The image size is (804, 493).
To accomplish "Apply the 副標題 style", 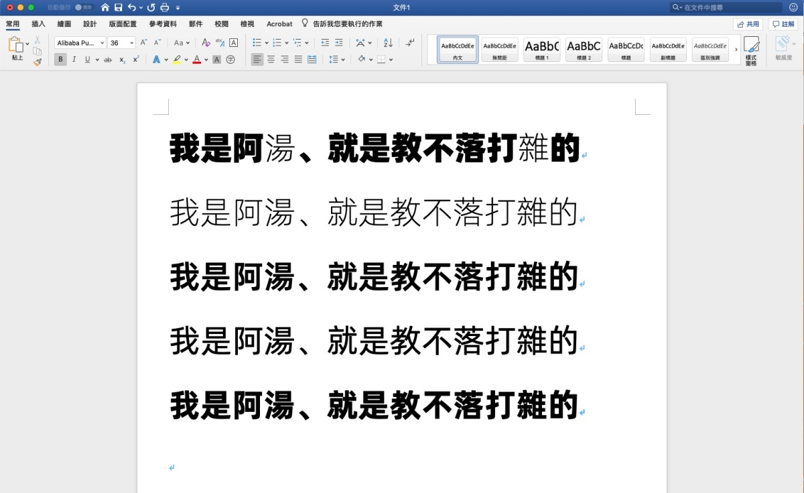I will click(668, 50).
